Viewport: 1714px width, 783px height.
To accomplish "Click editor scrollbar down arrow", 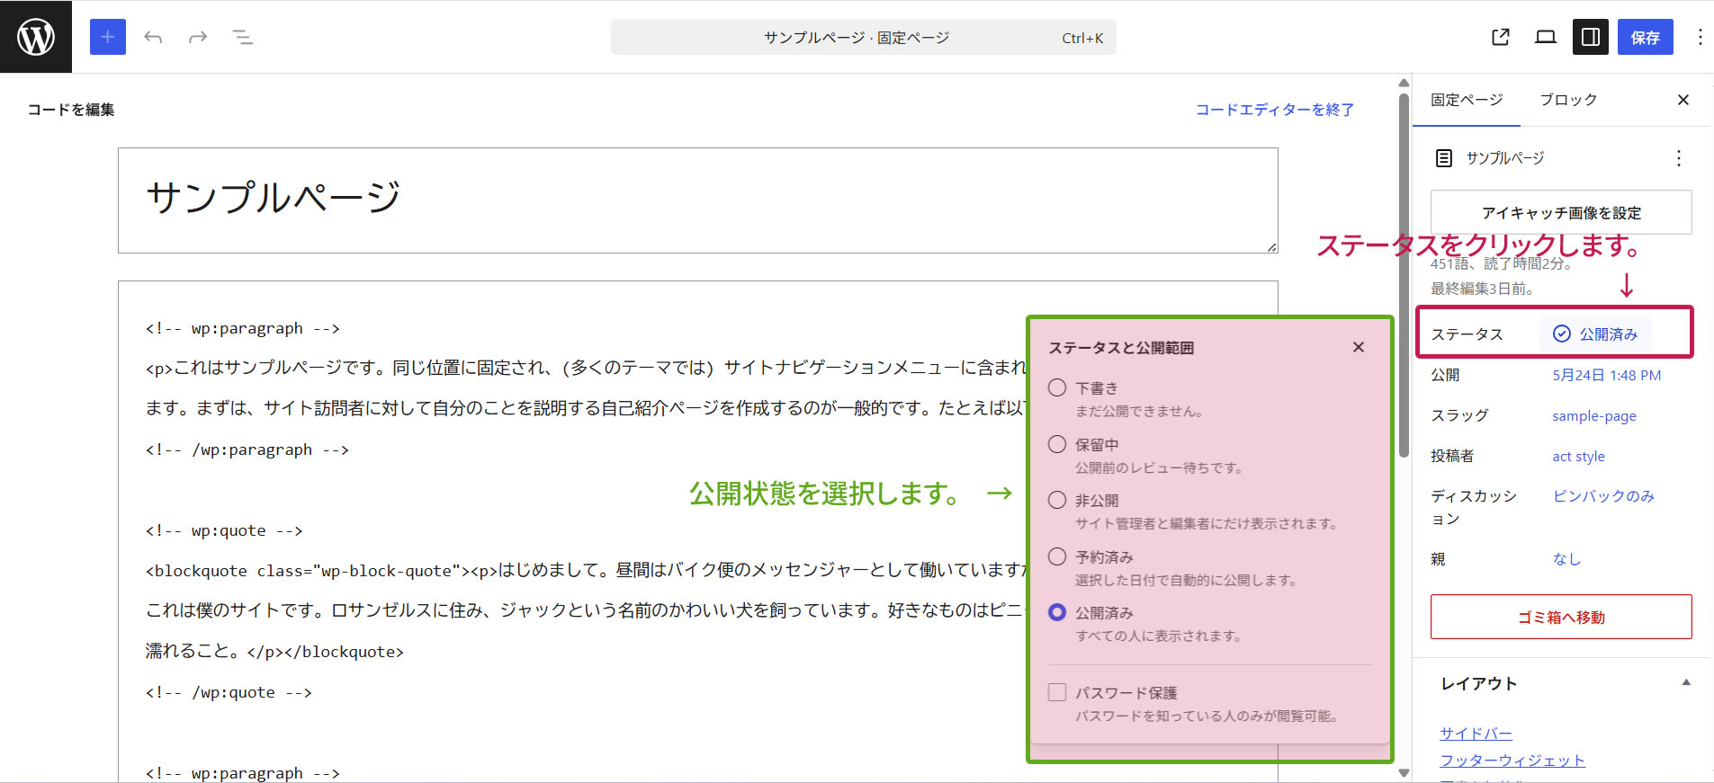I will pos(1404,773).
